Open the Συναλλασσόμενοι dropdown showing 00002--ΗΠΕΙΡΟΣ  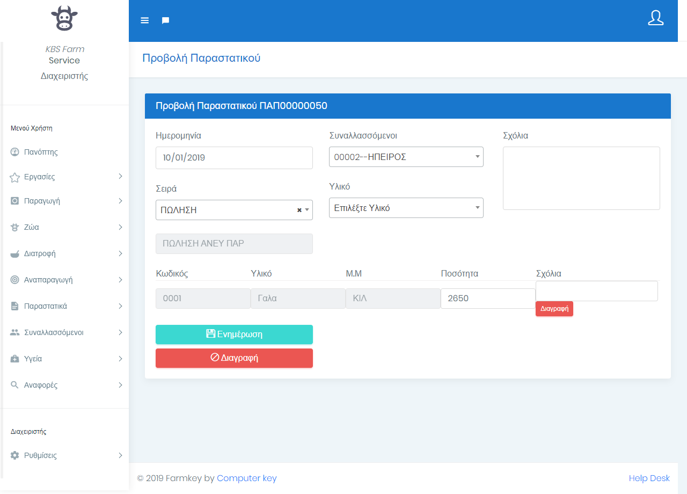(x=406, y=157)
